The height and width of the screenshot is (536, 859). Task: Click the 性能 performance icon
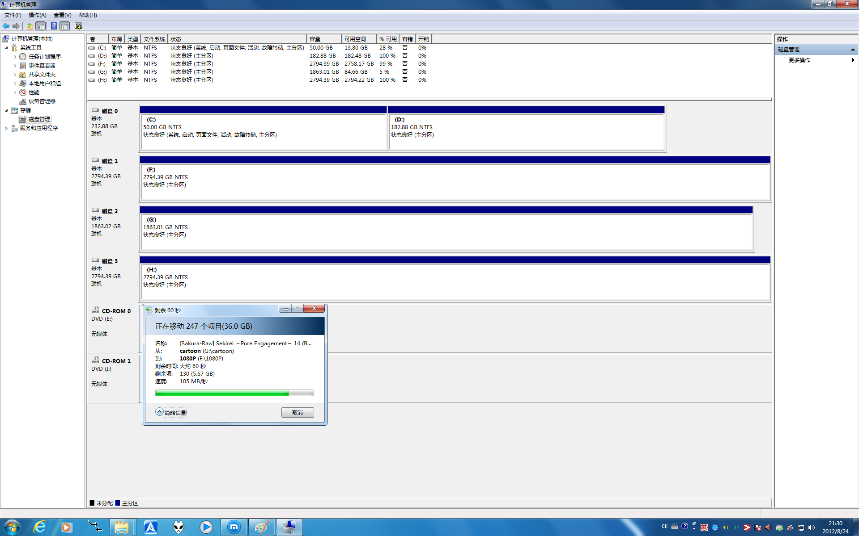tap(23, 92)
